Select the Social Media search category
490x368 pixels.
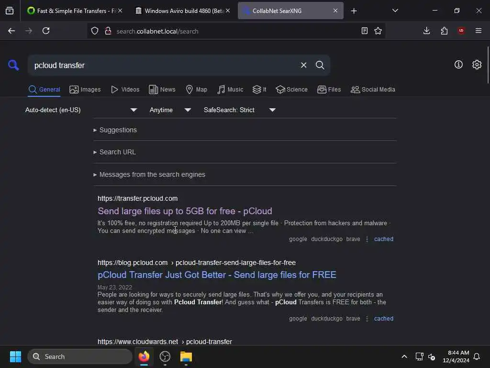(x=373, y=90)
